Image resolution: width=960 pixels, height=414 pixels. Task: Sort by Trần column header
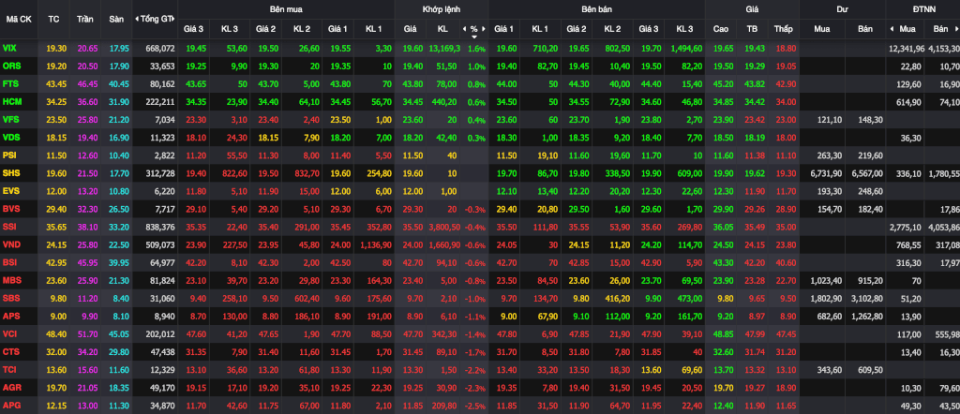coord(85,19)
